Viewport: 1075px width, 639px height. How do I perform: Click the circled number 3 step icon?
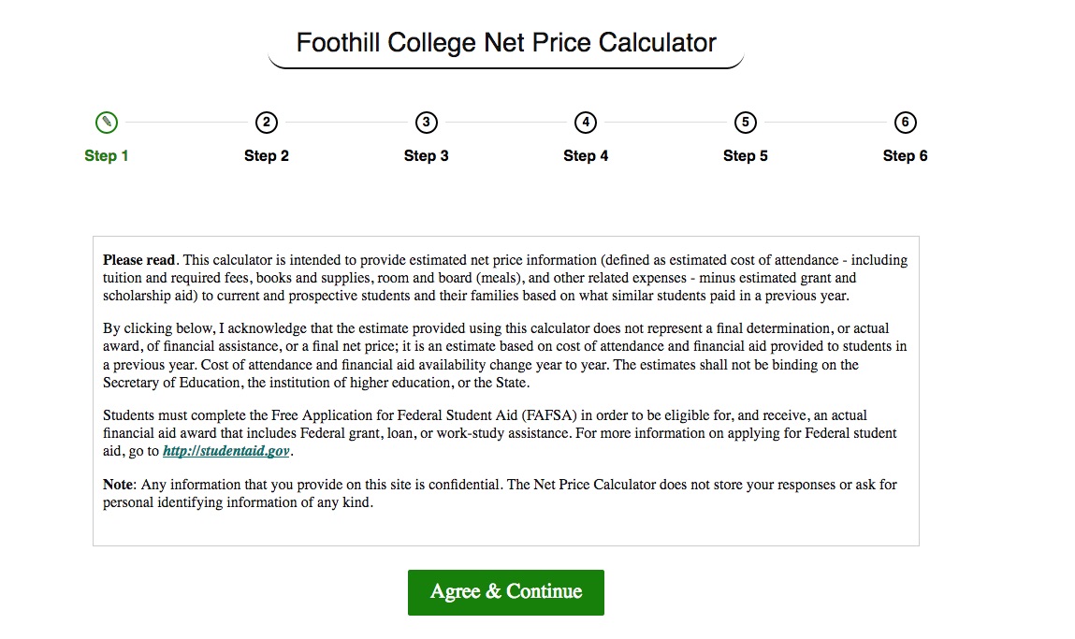[x=426, y=123]
